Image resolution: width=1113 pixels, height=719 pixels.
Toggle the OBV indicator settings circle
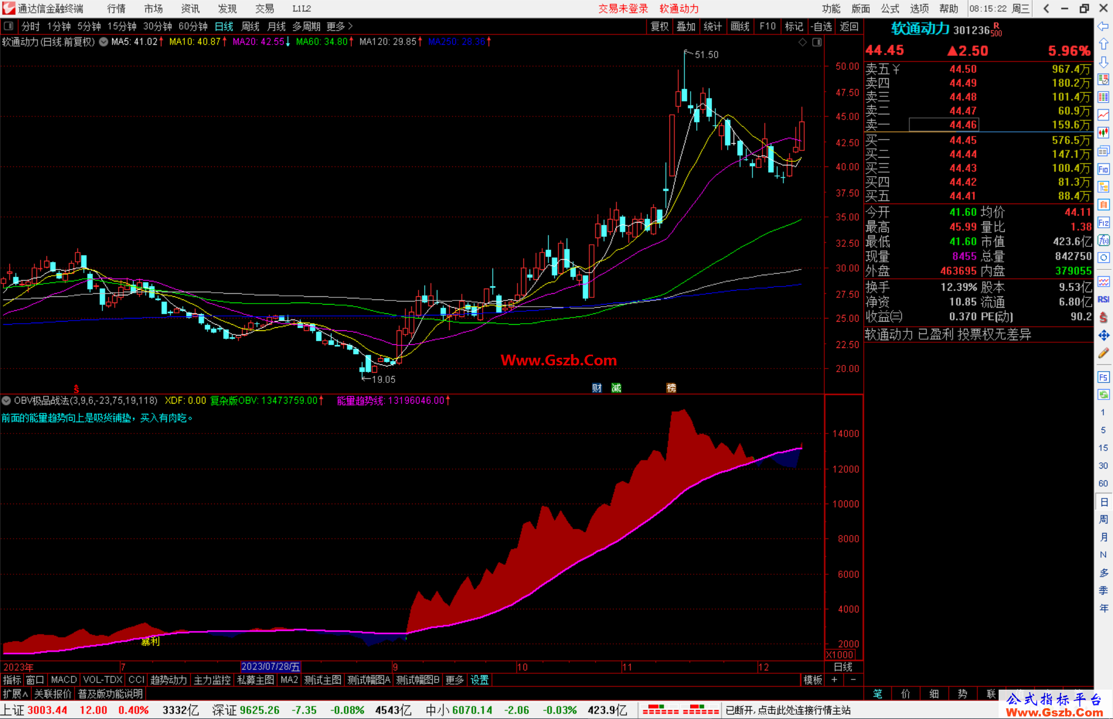6,400
